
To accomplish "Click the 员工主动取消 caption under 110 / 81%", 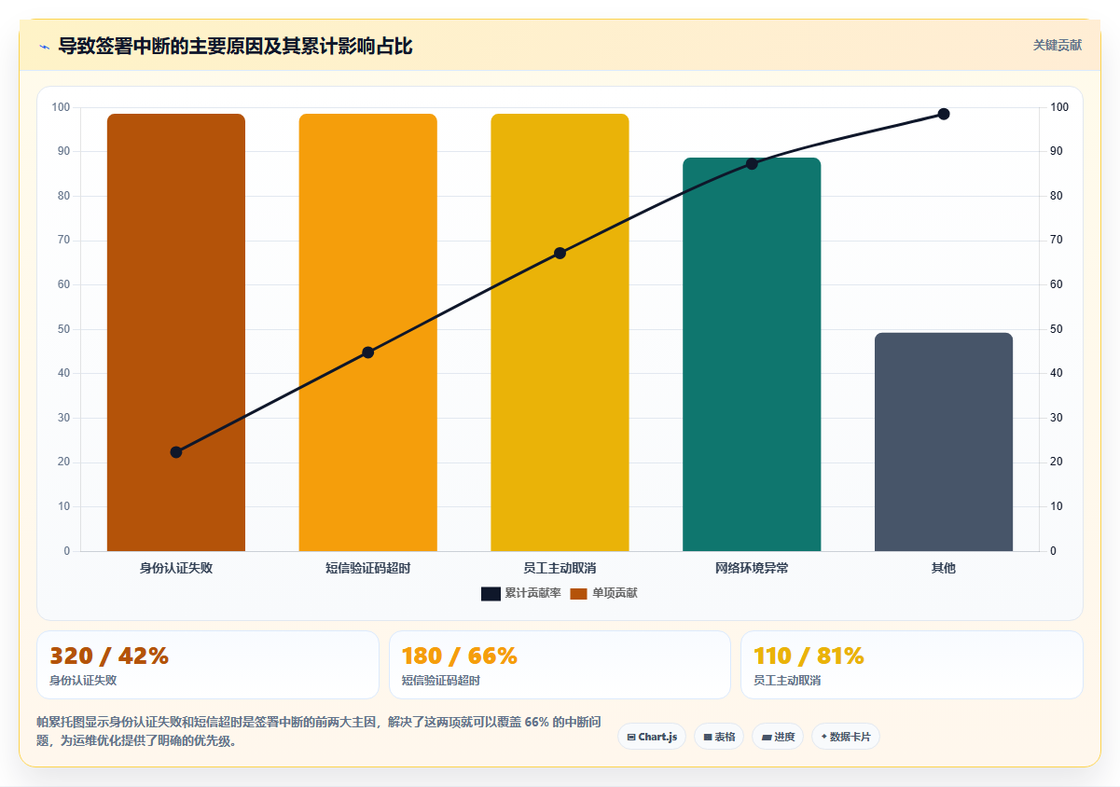I will pos(787,681).
